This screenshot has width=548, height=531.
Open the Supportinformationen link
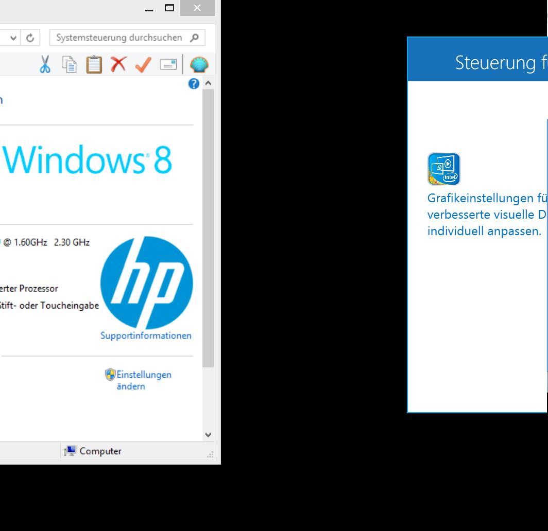146,335
